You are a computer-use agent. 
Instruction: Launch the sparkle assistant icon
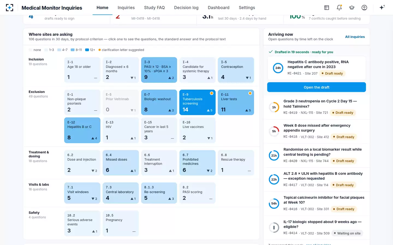point(382,7)
